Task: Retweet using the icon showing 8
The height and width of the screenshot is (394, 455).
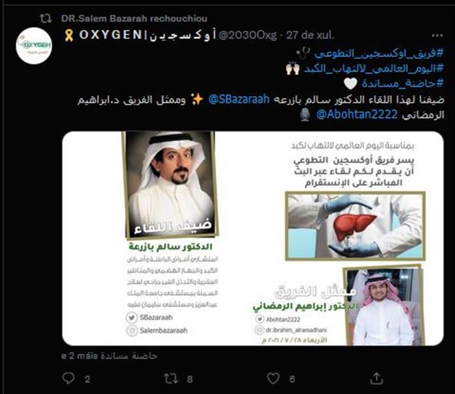Action: point(171,378)
